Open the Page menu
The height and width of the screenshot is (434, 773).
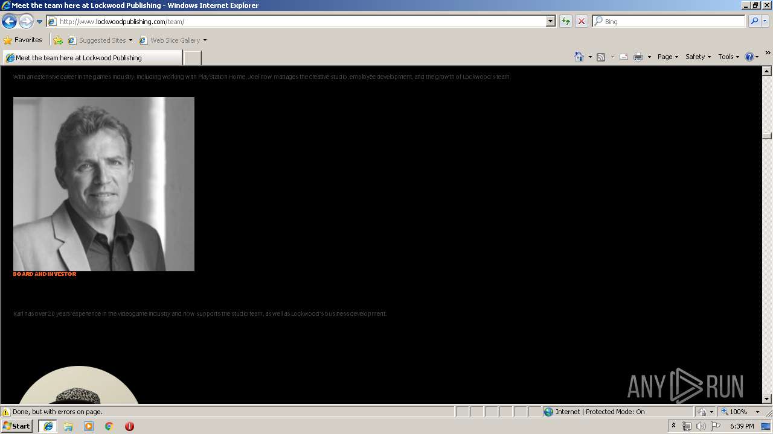click(668, 57)
